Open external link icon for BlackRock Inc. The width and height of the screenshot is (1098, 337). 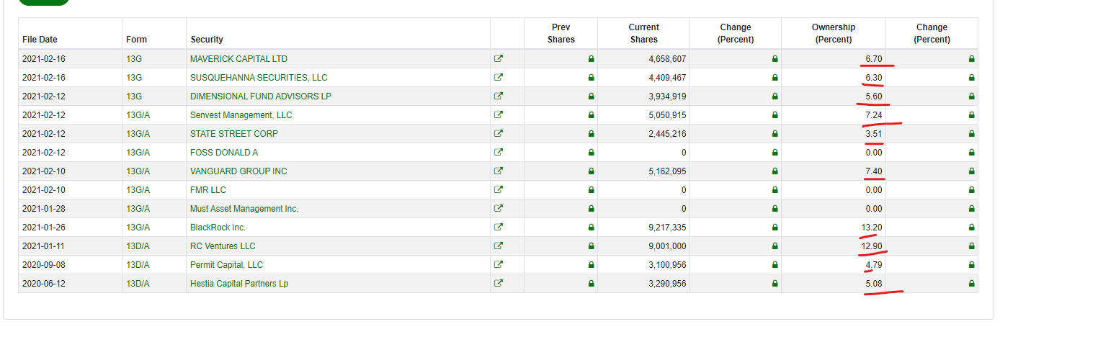pyautogui.click(x=498, y=227)
